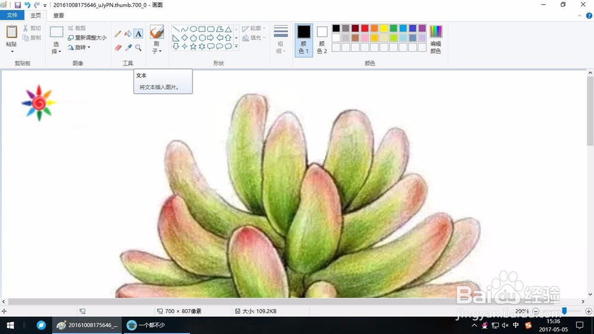
Task: Pick the green color swatch
Action: pos(393,28)
